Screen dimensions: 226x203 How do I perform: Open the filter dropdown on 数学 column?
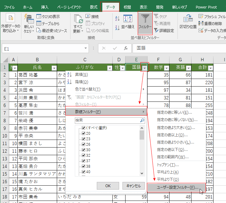[x=166, y=68]
